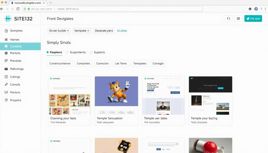Image resolution: width=268 pixels, height=153 pixels.
Task: Open the Temple your Sacirg dark thumbnail
Action: coord(210,95)
